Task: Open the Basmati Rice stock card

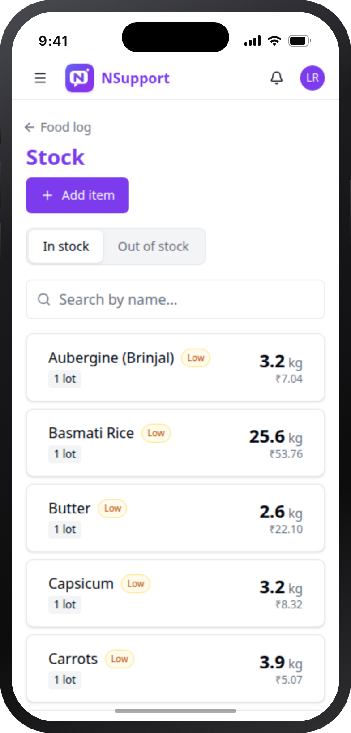Action: (175, 443)
